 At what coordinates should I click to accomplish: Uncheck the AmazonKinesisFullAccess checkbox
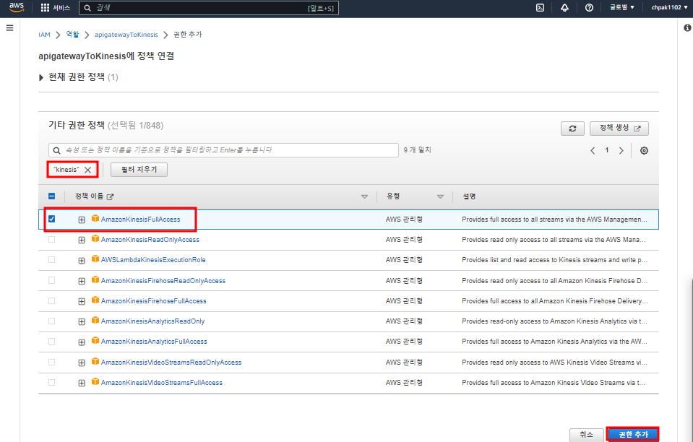tap(52, 219)
